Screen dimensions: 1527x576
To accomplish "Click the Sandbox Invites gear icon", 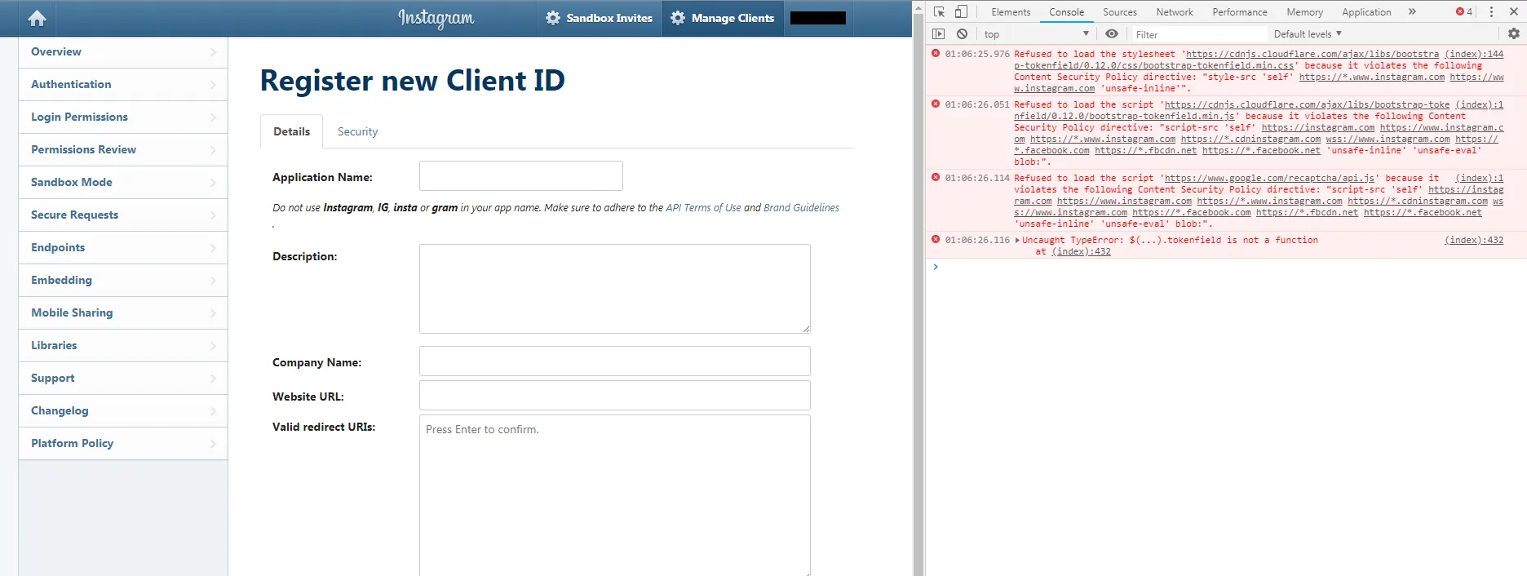I will click(x=553, y=18).
